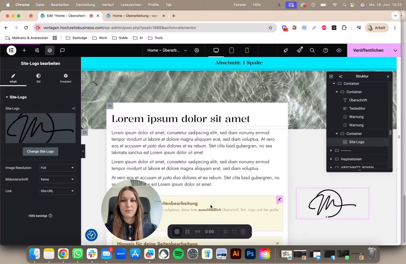Click the AI sparkle next to Site-Logo label

tap(74, 109)
